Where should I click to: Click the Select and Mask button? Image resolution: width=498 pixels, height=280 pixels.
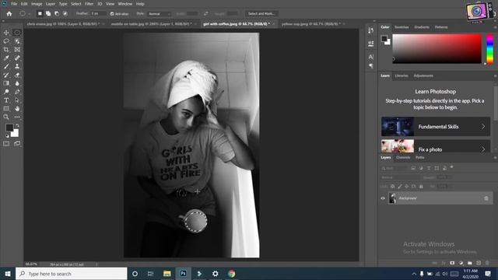pos(261,14)
